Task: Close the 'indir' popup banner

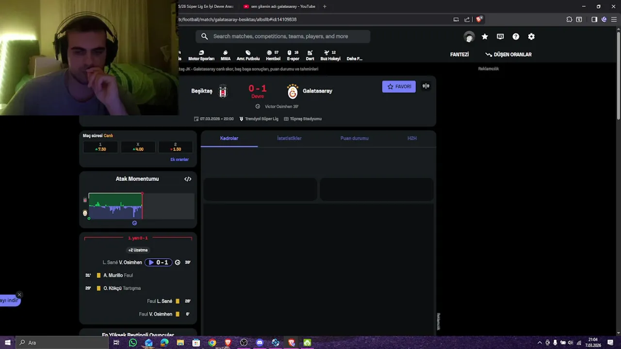Action: tap(19, 295)
